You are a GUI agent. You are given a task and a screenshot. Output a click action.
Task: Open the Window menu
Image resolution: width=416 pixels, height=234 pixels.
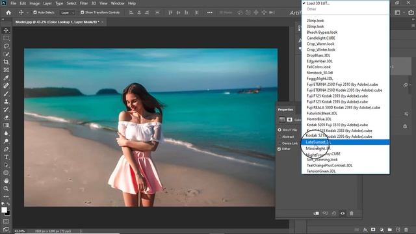tap(118, 3)
